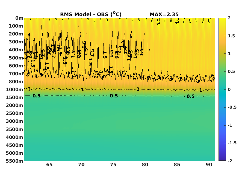Click the colorbar tick label '-0.5'
The width and height of the screenshot is (239, 179).
tap(232, 107)
